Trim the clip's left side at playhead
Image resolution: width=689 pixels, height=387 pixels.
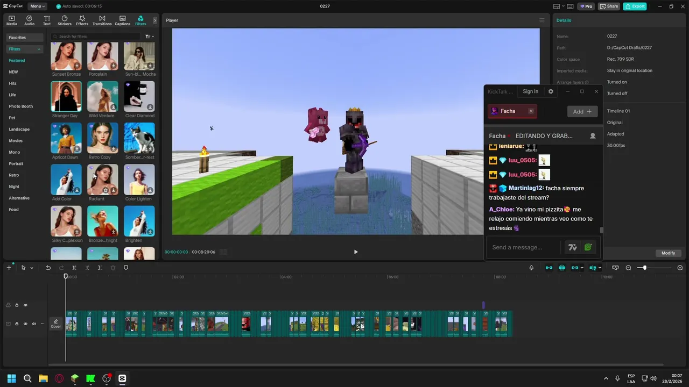(x=87, y=268)
